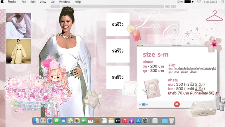Viewport: 225px width, 127px height.
Task: Open the Help menu
Action: pyautogui.click(x=78, y=2)
